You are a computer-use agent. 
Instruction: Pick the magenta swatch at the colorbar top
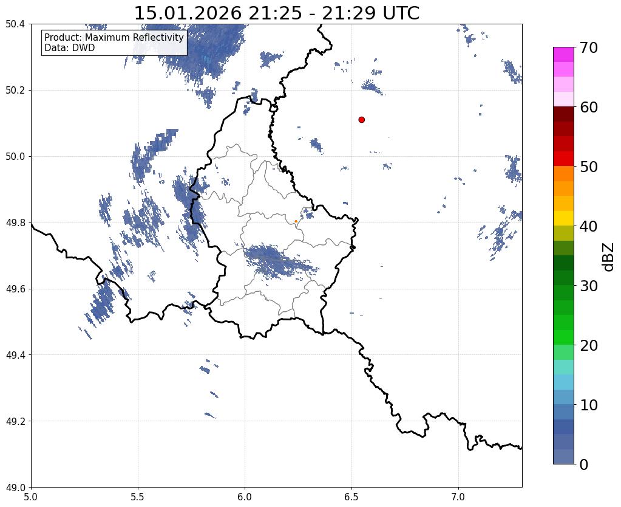tap(563, 55)
